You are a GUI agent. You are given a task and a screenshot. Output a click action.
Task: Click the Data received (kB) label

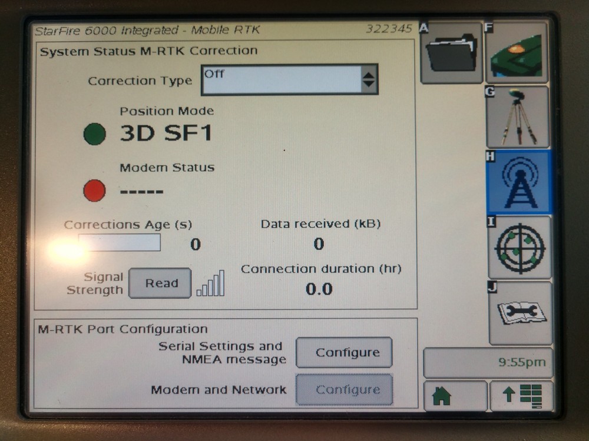click(320, 224)
